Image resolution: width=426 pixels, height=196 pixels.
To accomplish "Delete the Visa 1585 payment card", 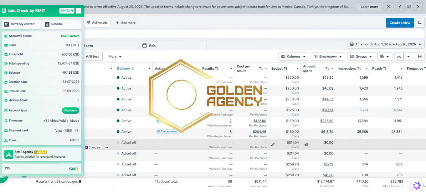I will 76,130.
